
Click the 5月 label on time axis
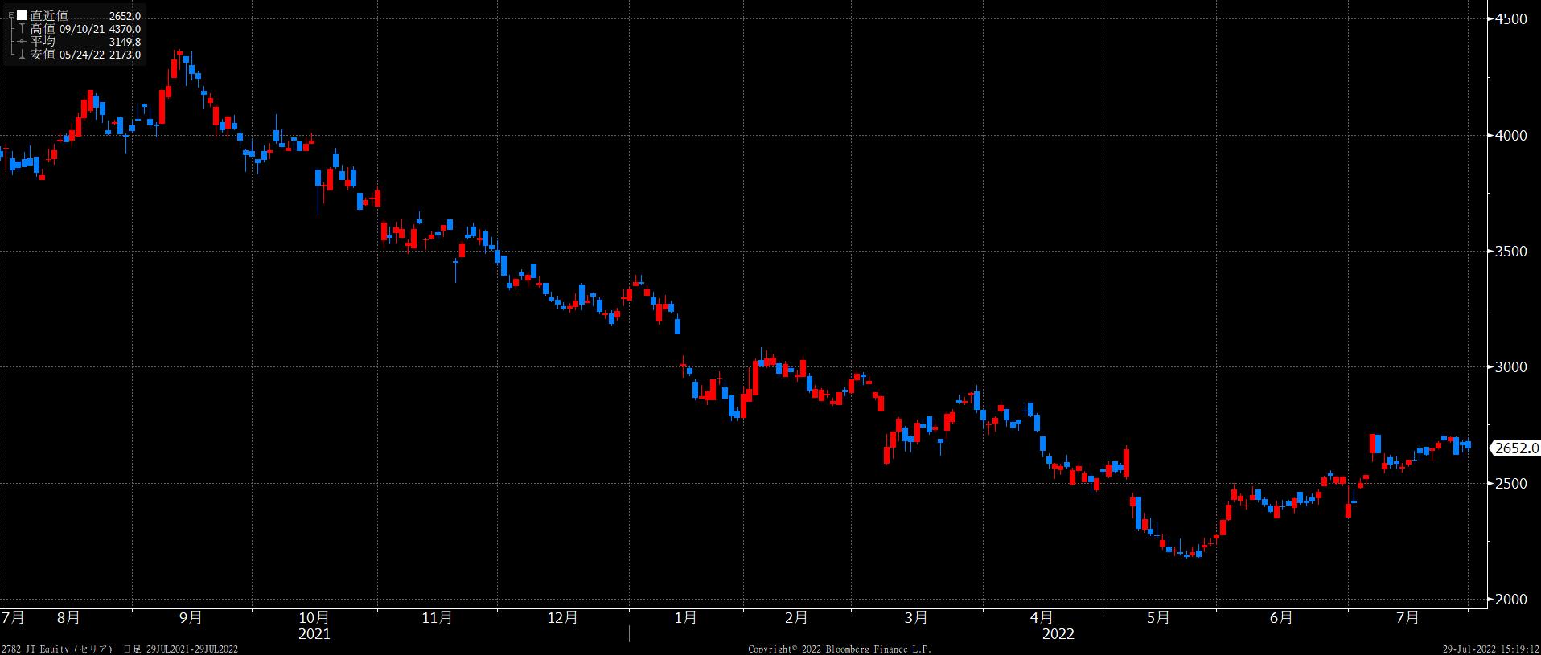point(1158,617)
